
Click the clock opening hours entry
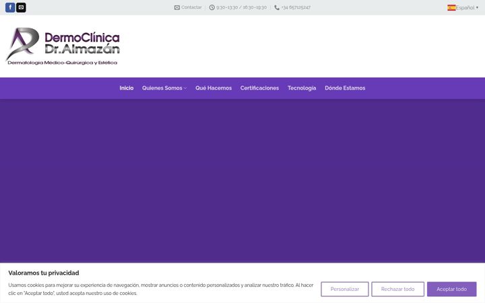coord(238,7)
